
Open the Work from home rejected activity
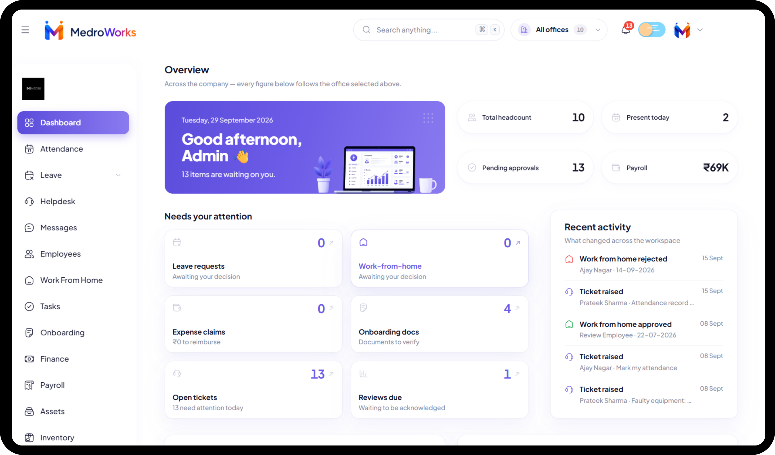644,264
